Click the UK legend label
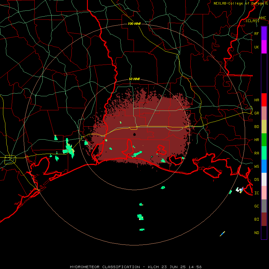This screenshot has width=269, height=269. click(257, 47)
